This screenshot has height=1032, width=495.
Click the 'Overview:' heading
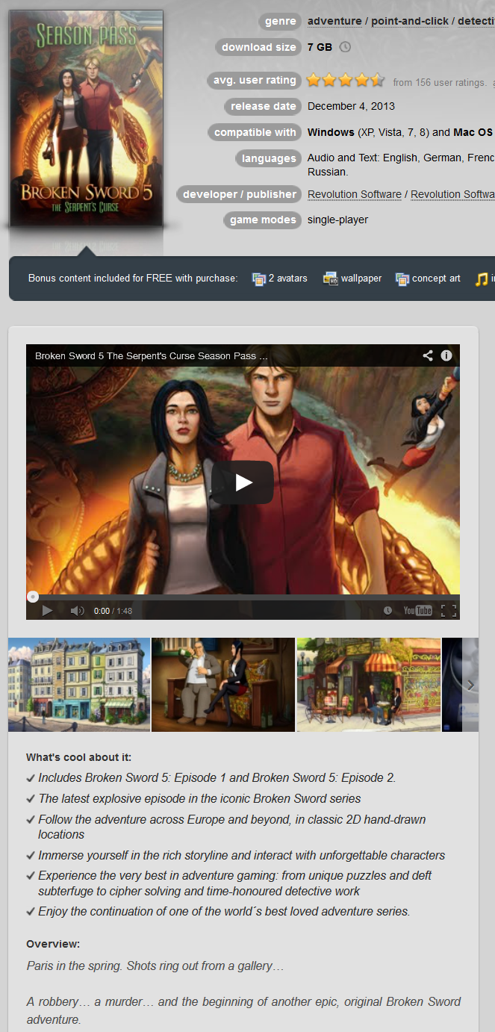(53, 944)
